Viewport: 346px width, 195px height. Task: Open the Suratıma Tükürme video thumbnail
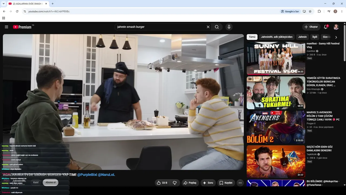(x=276, y=93)
